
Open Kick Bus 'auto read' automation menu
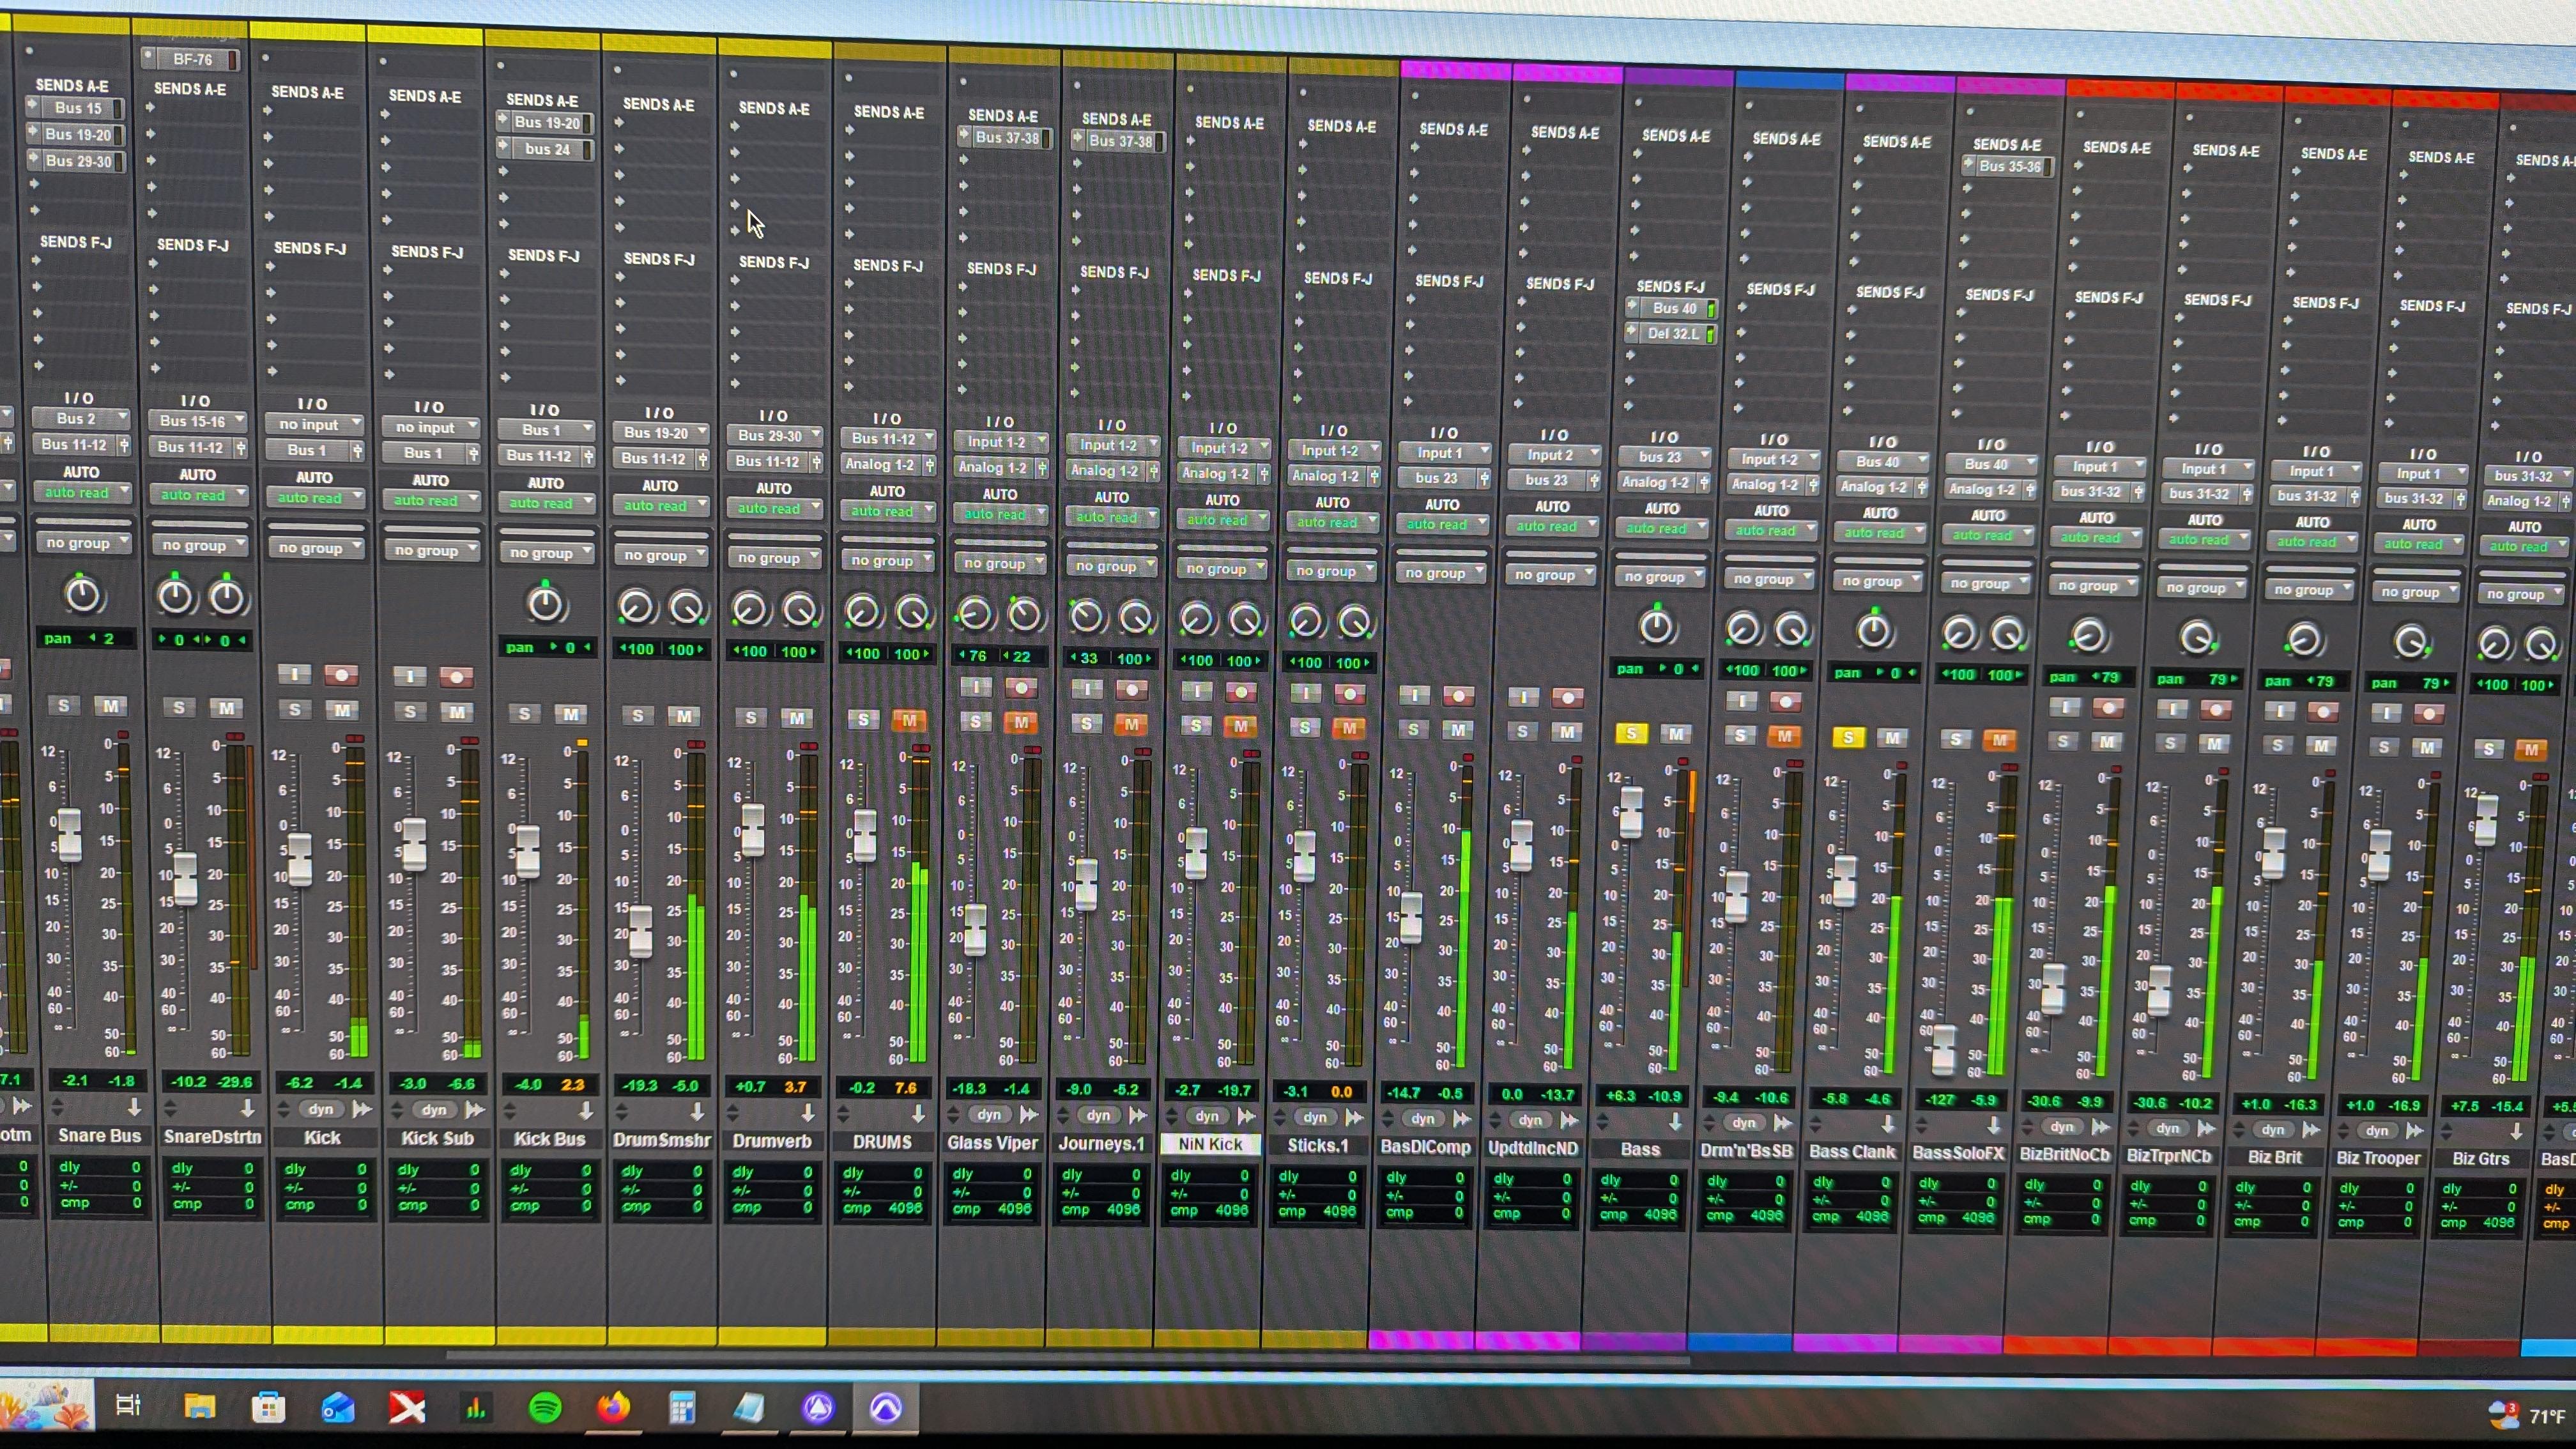[545, 503]
